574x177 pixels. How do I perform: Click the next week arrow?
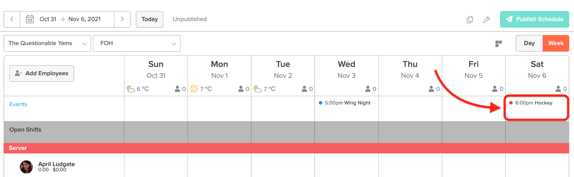pyautogui.click(x=122, y=19)
